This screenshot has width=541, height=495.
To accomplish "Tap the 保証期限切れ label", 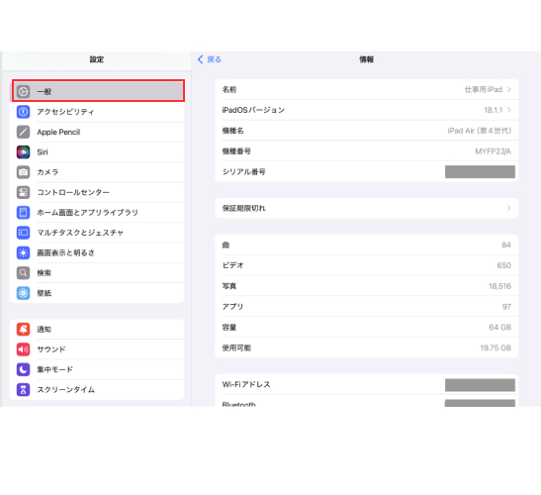I will pyautogui.click(x=244, y=208).
